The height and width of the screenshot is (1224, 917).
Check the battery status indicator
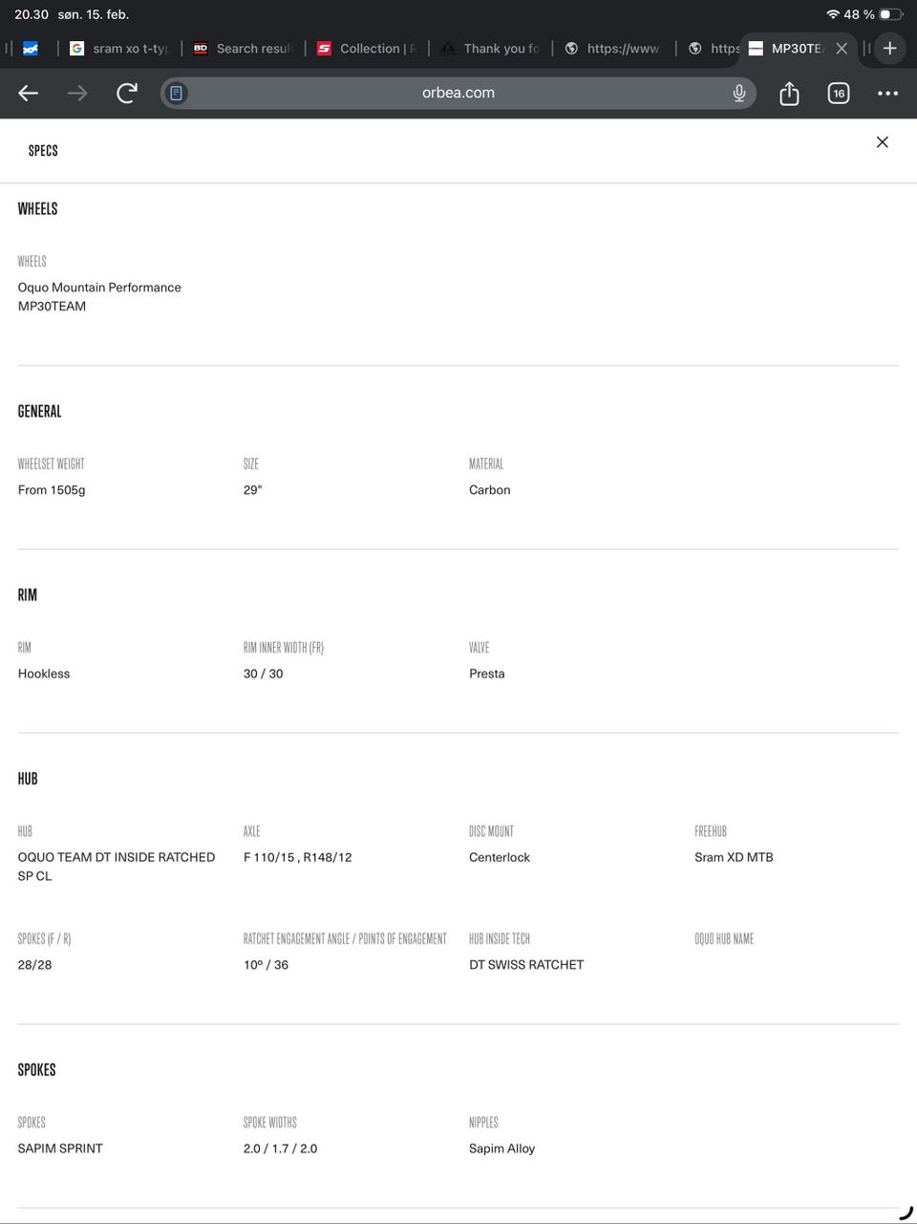point(890,14)
